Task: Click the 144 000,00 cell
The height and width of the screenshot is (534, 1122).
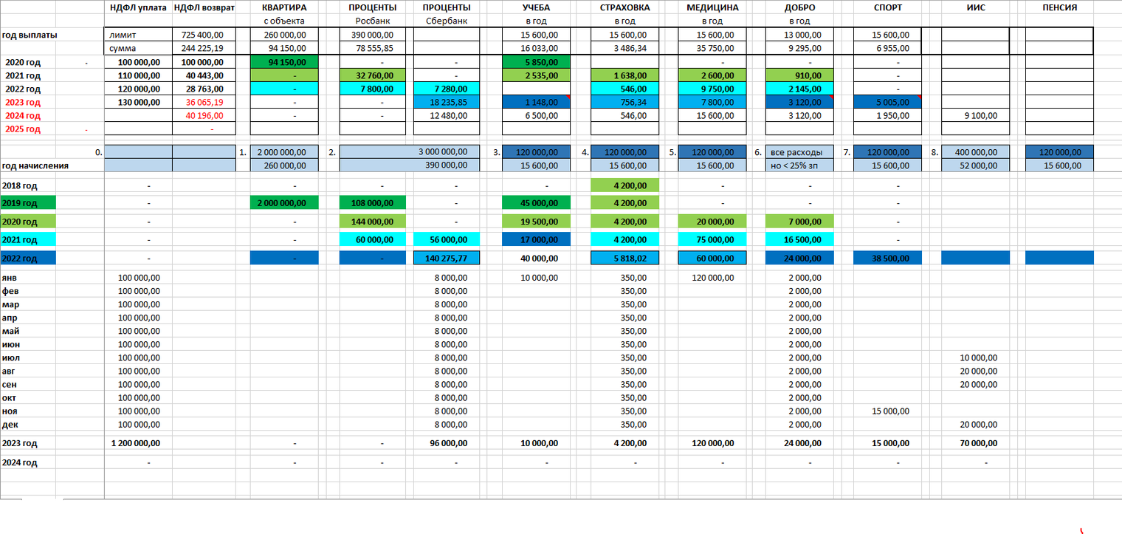Action: [373, 222]
